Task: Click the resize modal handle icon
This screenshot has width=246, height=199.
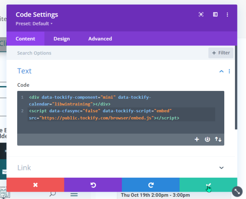Action: (237, 192)
